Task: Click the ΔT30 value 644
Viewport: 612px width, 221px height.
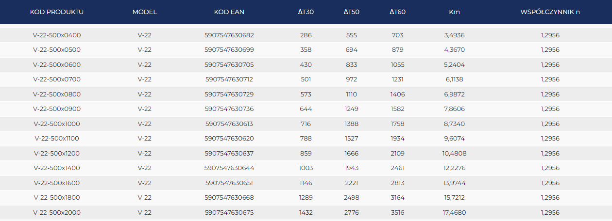Action: (306, 109)
